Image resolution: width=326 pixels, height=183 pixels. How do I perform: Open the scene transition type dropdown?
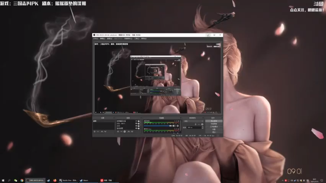194,121
